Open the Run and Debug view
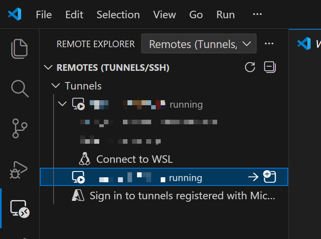The image size is (321, 239). click(x=20, y=169)
